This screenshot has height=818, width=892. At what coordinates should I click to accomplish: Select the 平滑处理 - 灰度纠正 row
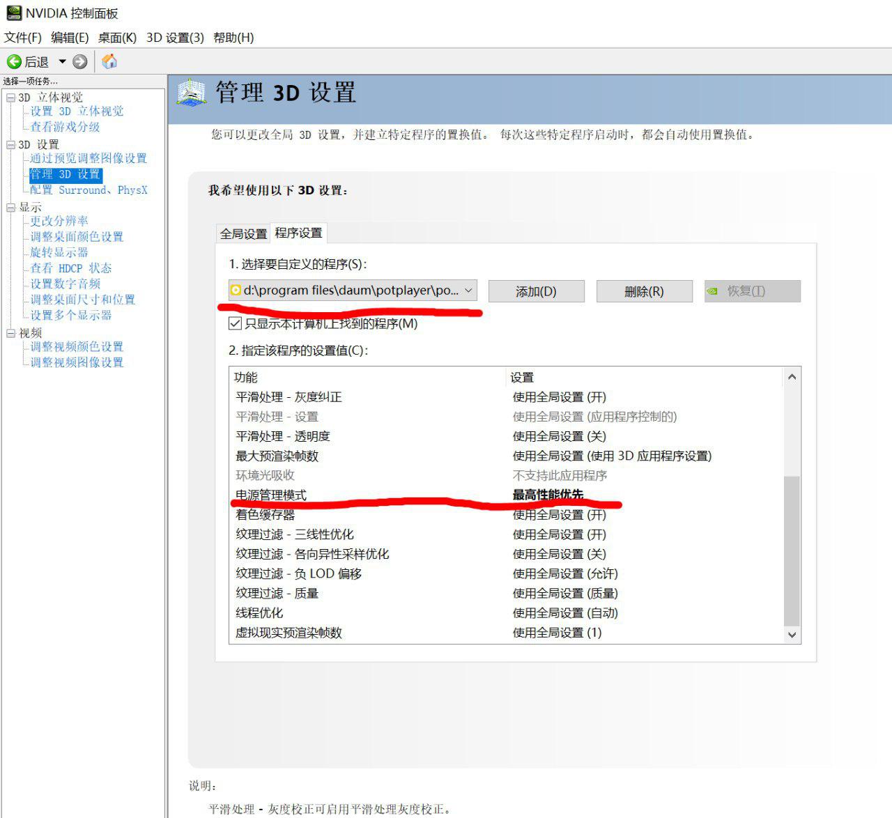(506, 397)
